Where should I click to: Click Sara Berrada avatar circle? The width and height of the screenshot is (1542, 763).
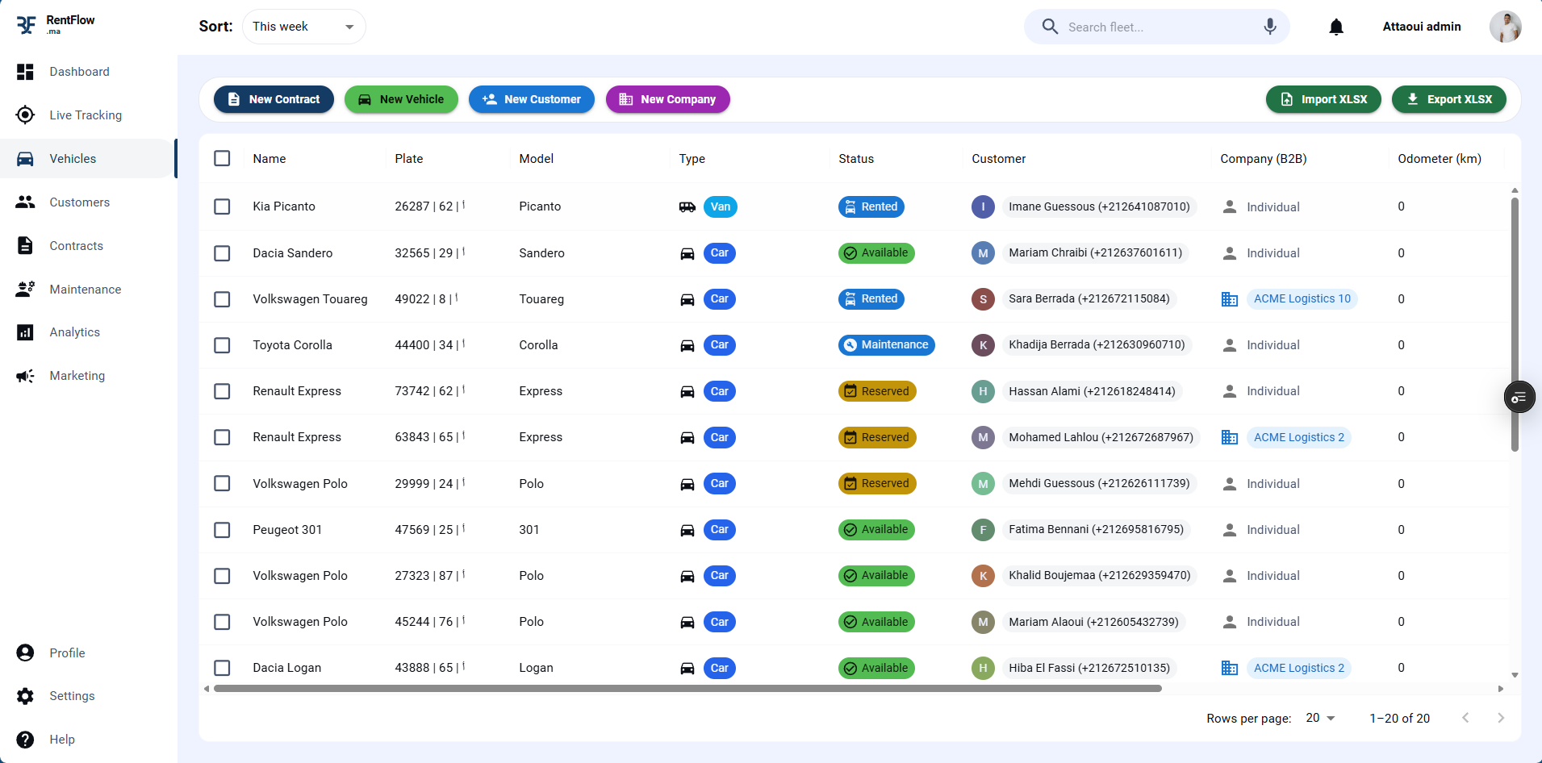click(x=983, y=299)
